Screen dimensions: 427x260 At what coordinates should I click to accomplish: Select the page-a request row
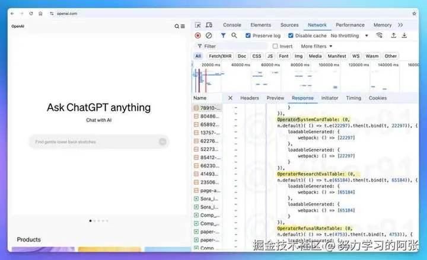pos(207,190)
